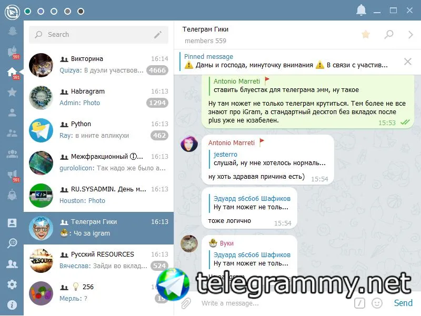The image size is (421, 316).
Task: Click the Викторина owl avatar
Action: (41, 65)
